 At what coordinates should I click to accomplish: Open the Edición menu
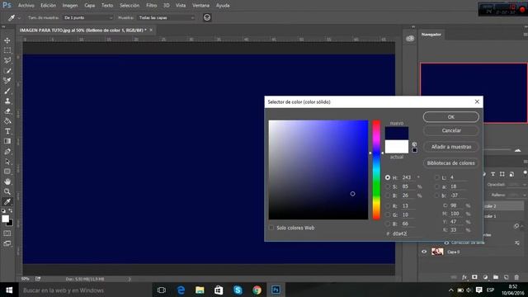[x=48, y=6]
